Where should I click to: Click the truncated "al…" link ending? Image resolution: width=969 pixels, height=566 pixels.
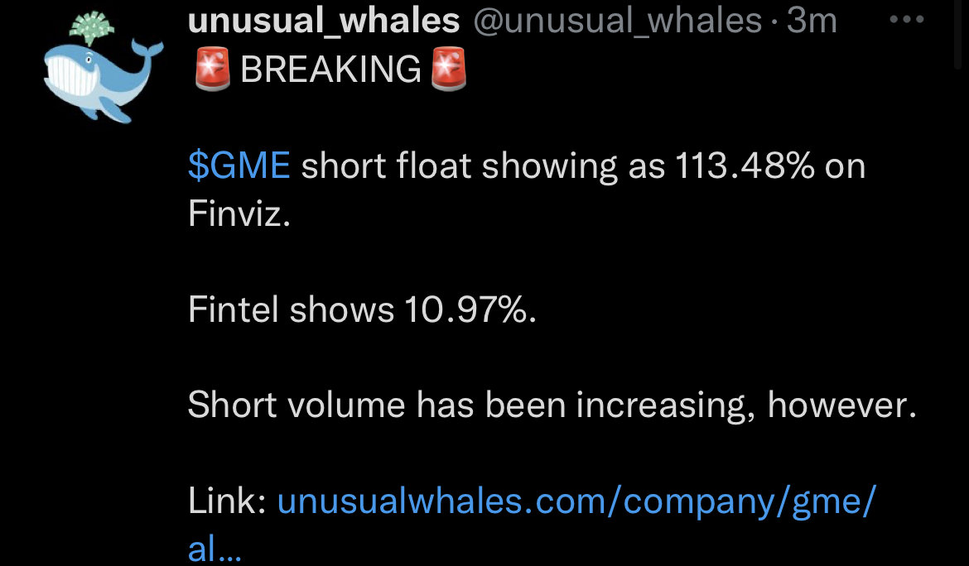click(x=215, y=548)
